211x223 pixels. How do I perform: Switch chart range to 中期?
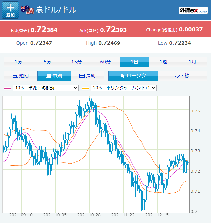tap(54, 76)
